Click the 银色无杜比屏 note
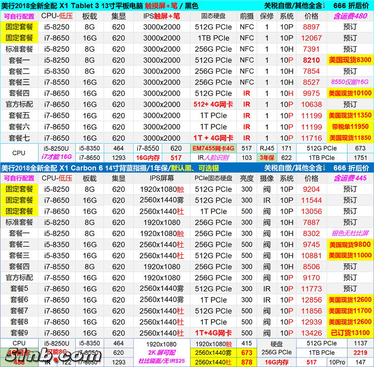The image size is (374, 367). pyautogui.click(x=350, y=233)
